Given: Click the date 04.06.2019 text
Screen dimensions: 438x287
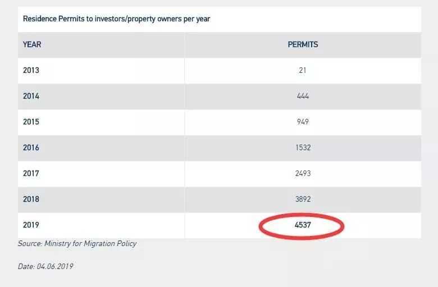Looking at the screenshot, I should [x=55, y=266].
